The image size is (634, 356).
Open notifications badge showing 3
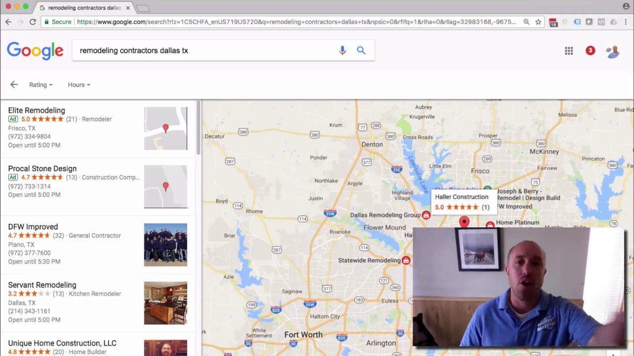pos(590,50)
